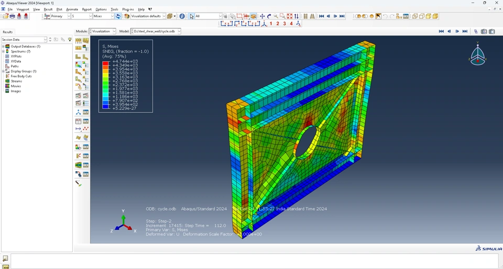Screen dimensions: 503x269
Task: Go to previous frame in context bar
Action: [x=449, y=31]
